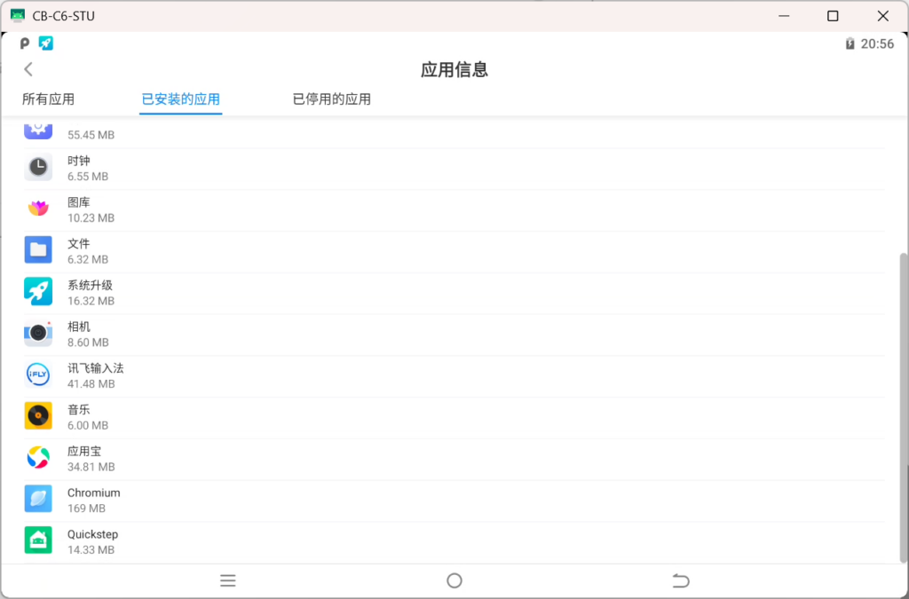This screenshot has height=599, width=909.
Task: Click the 55.45 MB size value
Action: click(91, 135)
